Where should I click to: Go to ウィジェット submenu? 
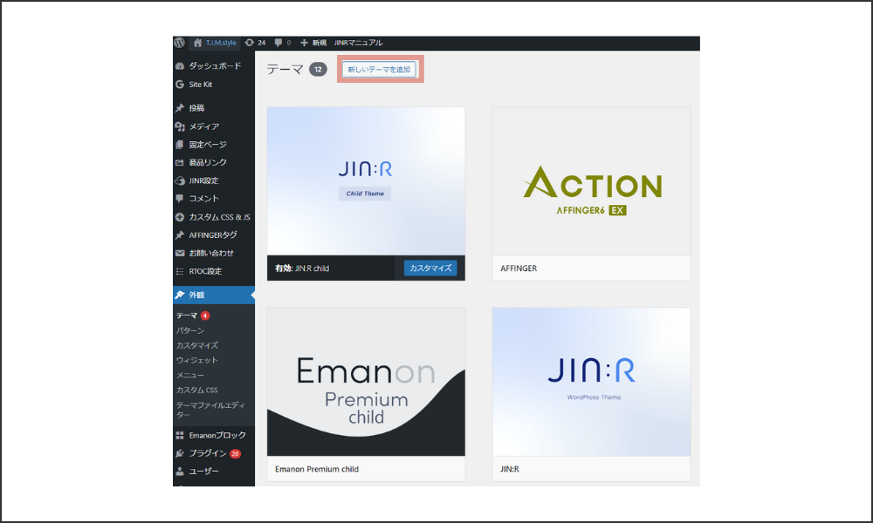197,361
